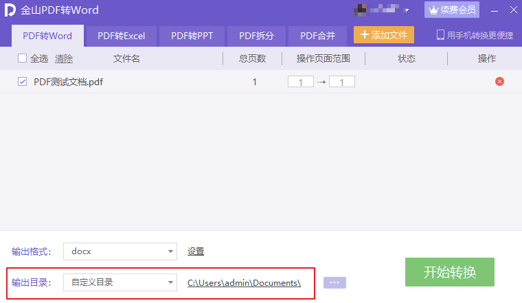Click the 清除 link
This screenshot has width=522, height=303.
tap(64, 59)
